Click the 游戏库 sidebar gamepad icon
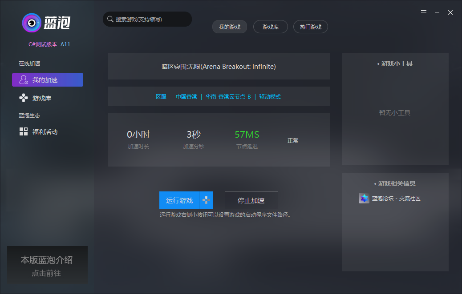The image size is (462, 294). click(x=24, y=98)
